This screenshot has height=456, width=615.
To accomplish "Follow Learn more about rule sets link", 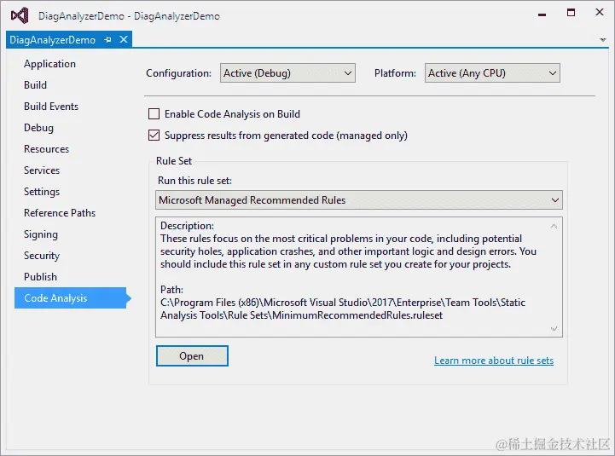I will pyautogui.click(x=494, y=361).
